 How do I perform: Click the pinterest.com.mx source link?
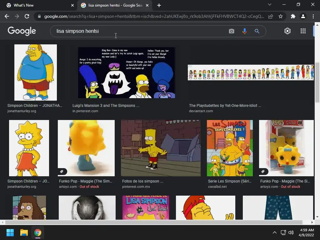(136, 187)
